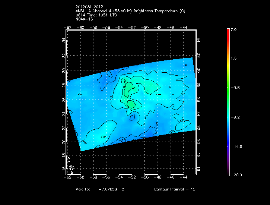Click -48 longitude label on top axis

click(x=158, y=28)
